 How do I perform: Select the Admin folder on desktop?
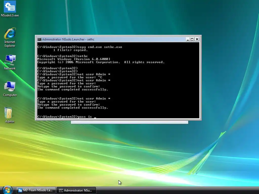click(10, 115)
